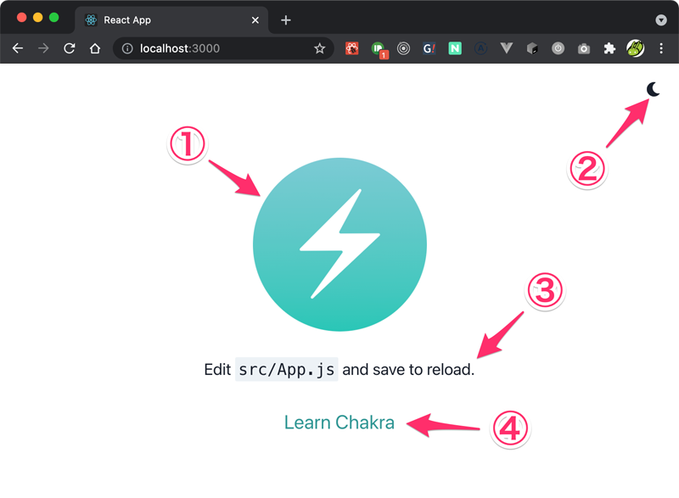Open the green N extension icon
The width and height of the screenshot is (679, 498).
tap(455, 48)
